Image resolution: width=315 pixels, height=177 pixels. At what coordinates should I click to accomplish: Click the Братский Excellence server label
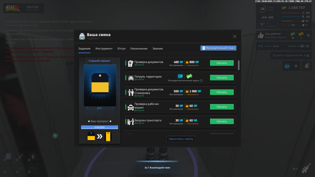(x=33, y=8)
